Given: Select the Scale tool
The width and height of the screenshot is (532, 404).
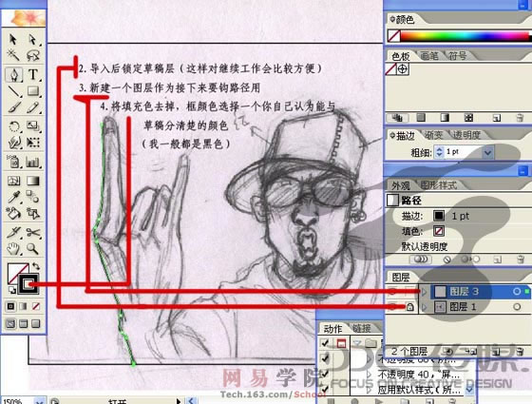Looking at the screenshot, I should coord(33,126).
